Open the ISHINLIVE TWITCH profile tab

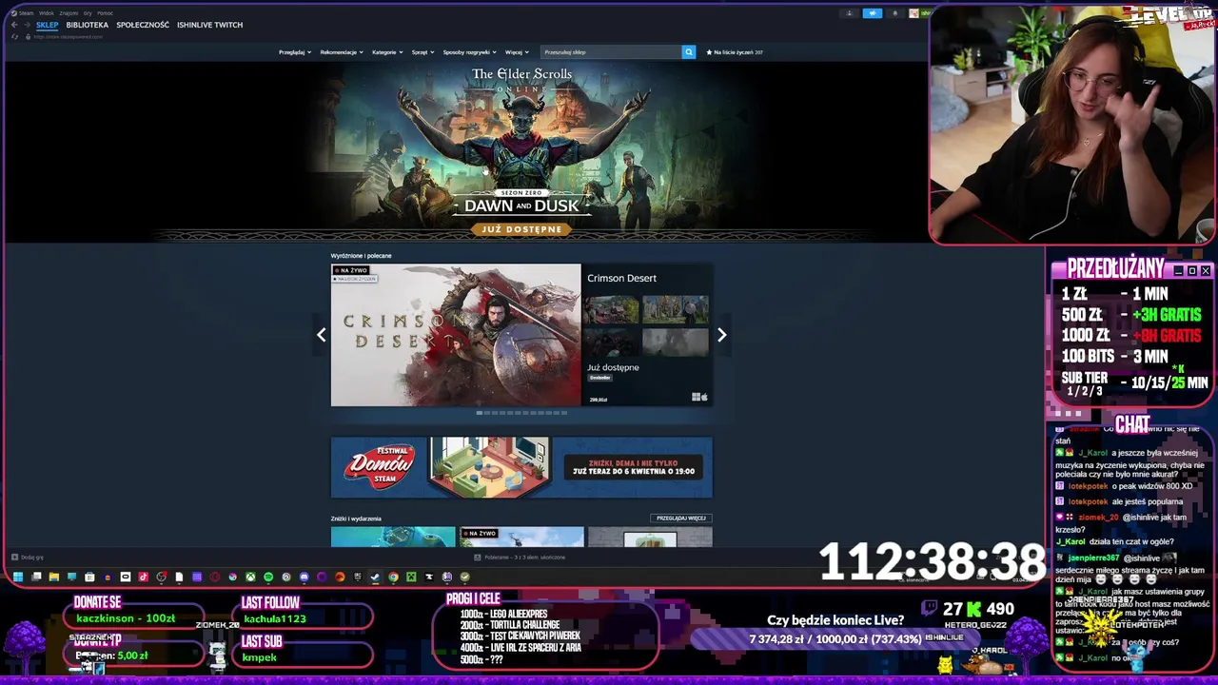(209, 25)
